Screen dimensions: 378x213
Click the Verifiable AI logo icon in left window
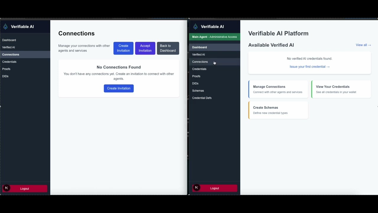[5, 27]
